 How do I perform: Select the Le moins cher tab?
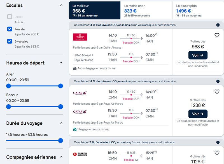[146, 10]
